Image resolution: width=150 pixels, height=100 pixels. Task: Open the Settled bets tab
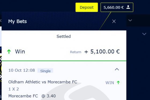(64, 36)
